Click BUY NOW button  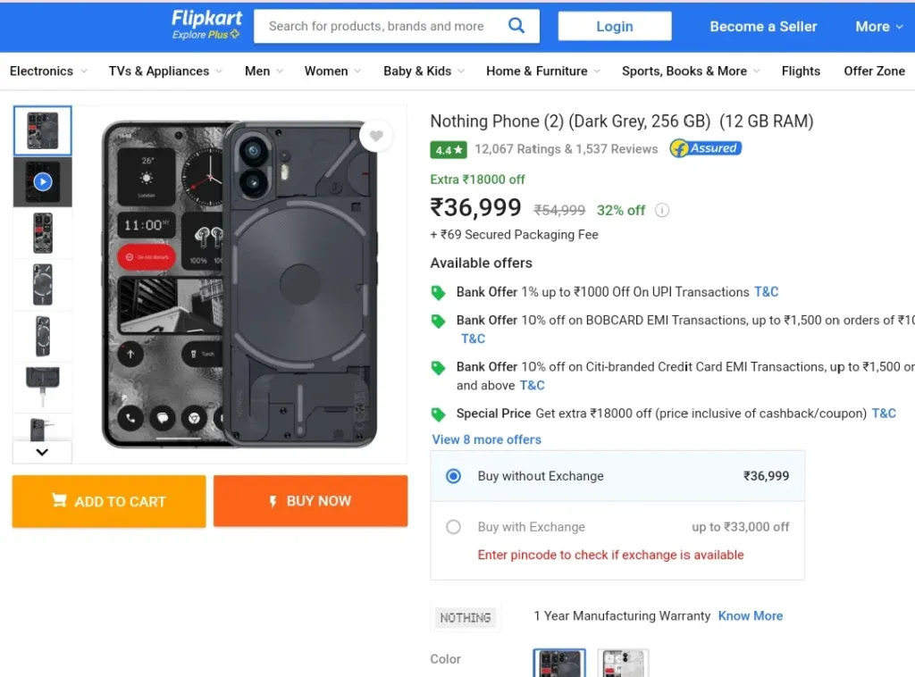[310, 501]
